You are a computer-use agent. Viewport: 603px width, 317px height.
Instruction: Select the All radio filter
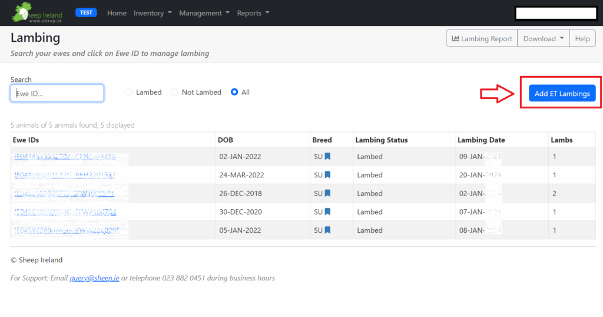pyautogui.click(x=235, y=93)
